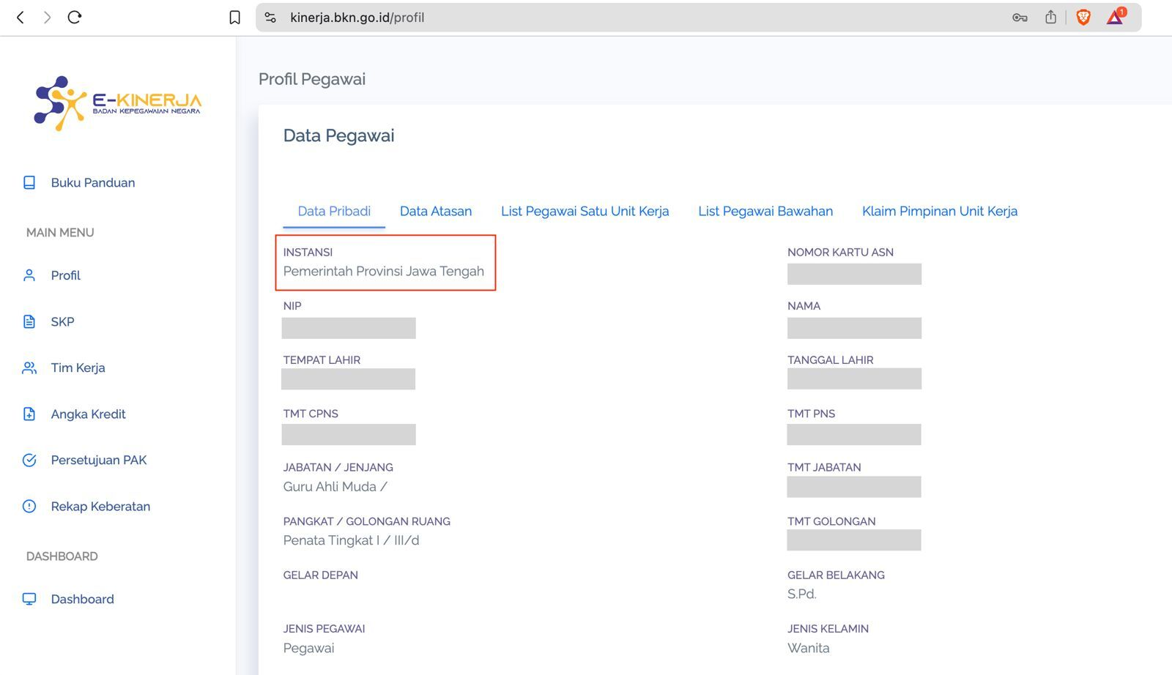
Task: Click the person icon beside Profil
Action: (x=29, y=275)
